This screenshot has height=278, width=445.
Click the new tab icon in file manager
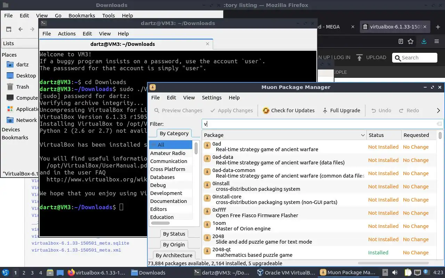[9, 30]
